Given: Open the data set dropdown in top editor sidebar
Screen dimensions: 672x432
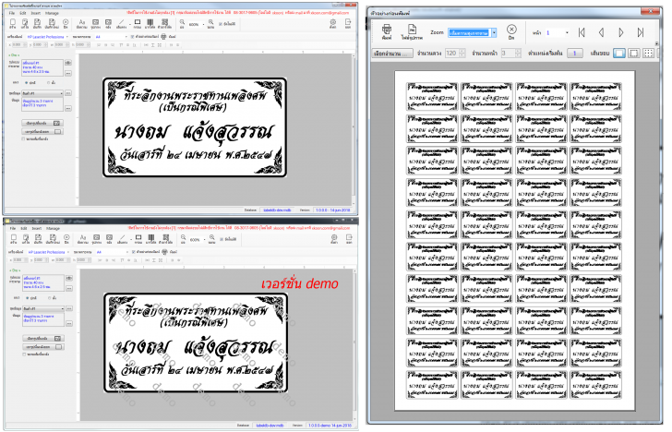Looking at the screenshot, I should click(x=42, y=93).
